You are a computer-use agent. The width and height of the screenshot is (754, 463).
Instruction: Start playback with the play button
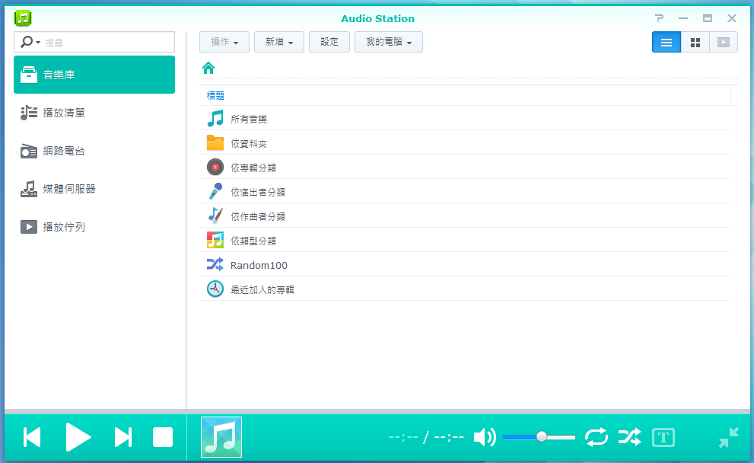[78, 438]
